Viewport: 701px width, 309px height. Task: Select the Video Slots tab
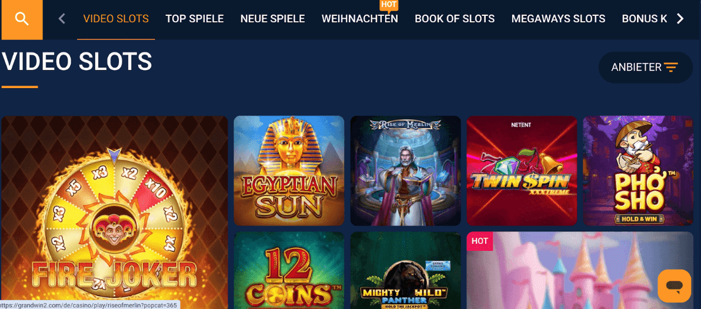coord(116,19)
